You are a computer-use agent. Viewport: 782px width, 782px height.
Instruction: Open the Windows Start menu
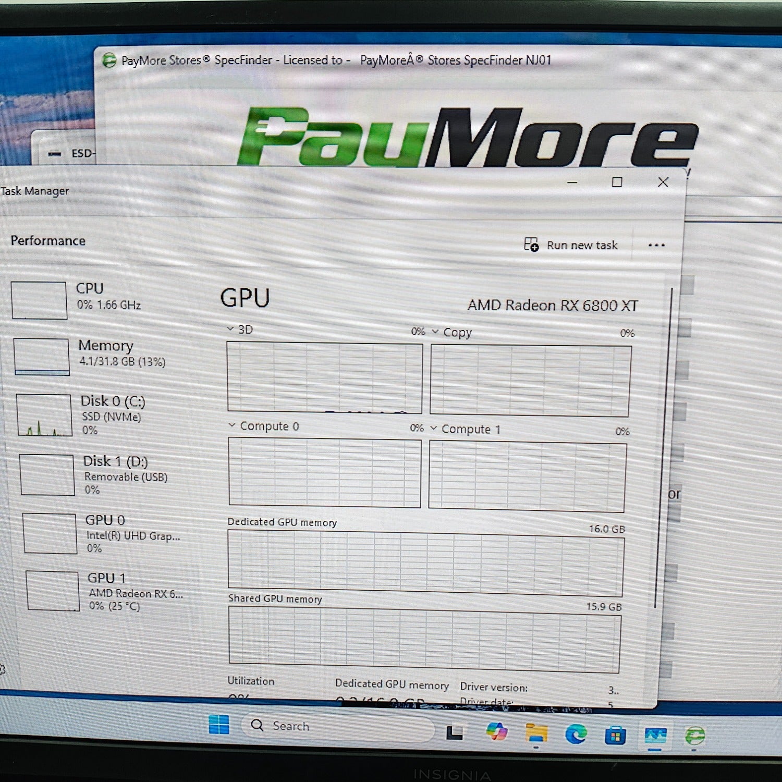pyautogui.click(x=218, y=725)
